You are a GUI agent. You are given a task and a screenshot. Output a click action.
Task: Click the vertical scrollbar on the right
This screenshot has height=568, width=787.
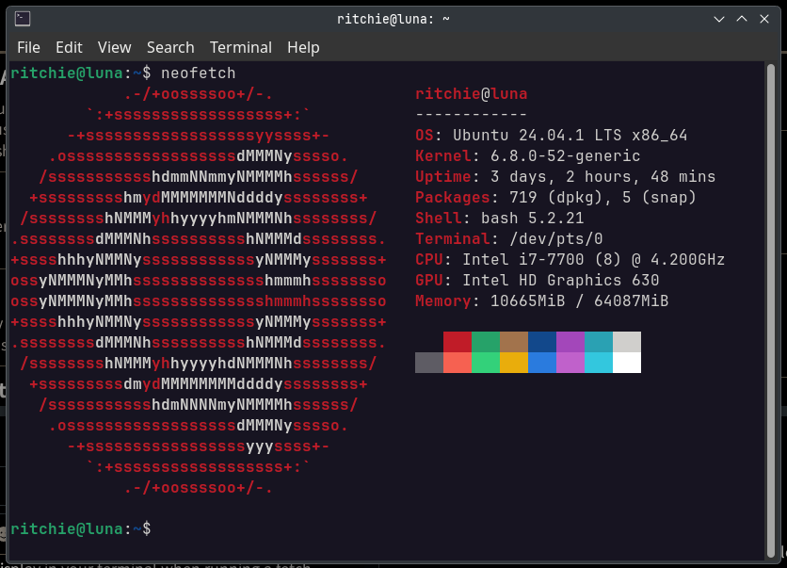point(771,310)
